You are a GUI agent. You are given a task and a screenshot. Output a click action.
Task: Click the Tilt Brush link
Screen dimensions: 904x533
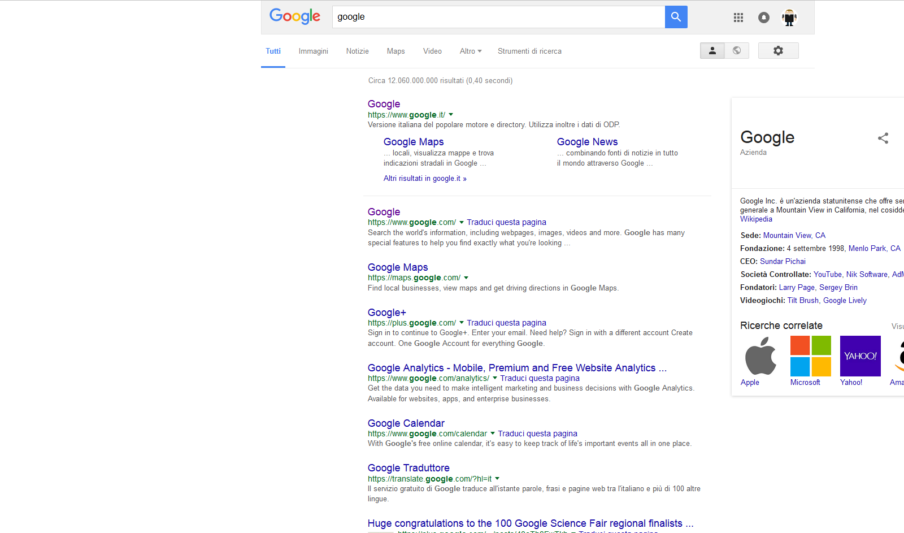click(803, 301)
